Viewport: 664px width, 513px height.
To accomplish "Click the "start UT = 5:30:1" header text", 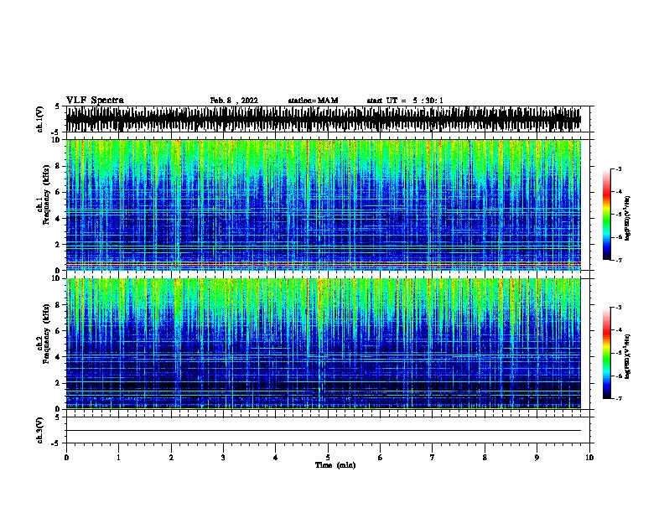I will pos(405,101).
